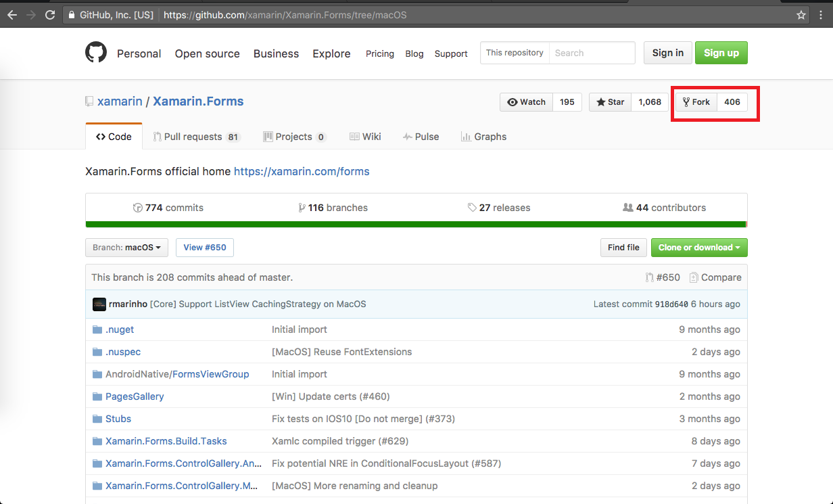Open the Branch: macOS dropdown

[127, 248]
